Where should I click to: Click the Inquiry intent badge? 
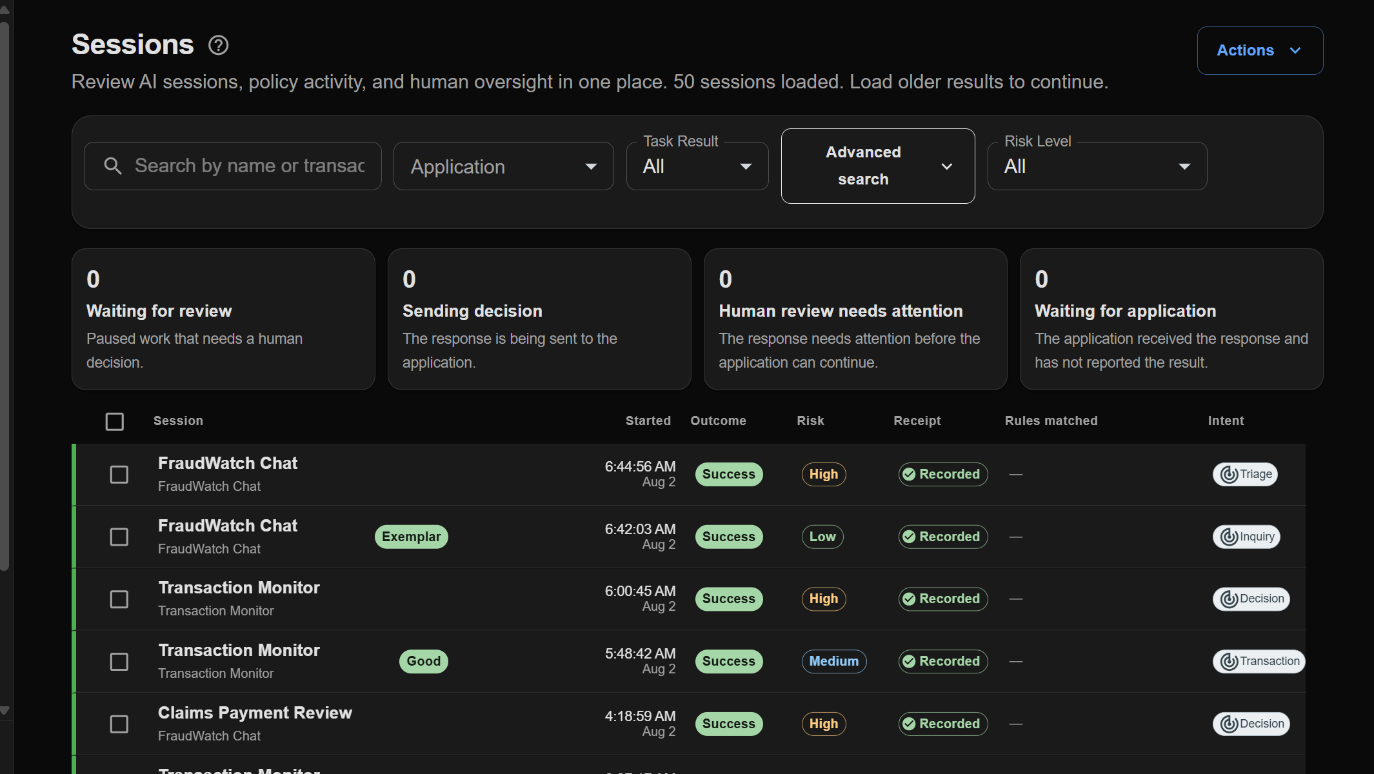pyautogui.click(x=1246, y=537)
